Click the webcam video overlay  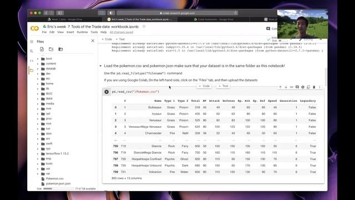tap(303, 24)
